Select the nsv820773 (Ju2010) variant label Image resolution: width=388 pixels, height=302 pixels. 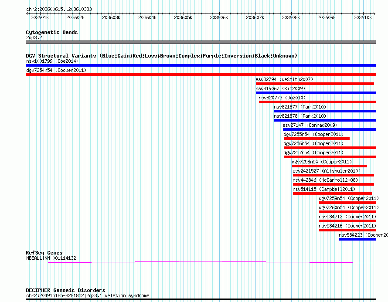click(x=282, y=98)
